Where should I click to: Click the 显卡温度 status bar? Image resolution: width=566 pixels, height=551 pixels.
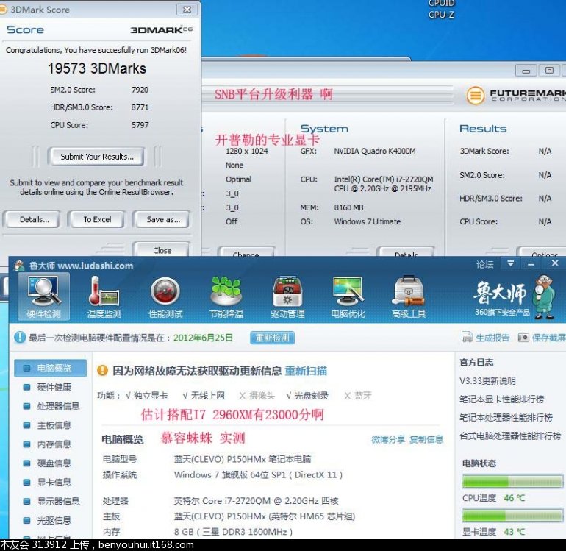[512, 515]
